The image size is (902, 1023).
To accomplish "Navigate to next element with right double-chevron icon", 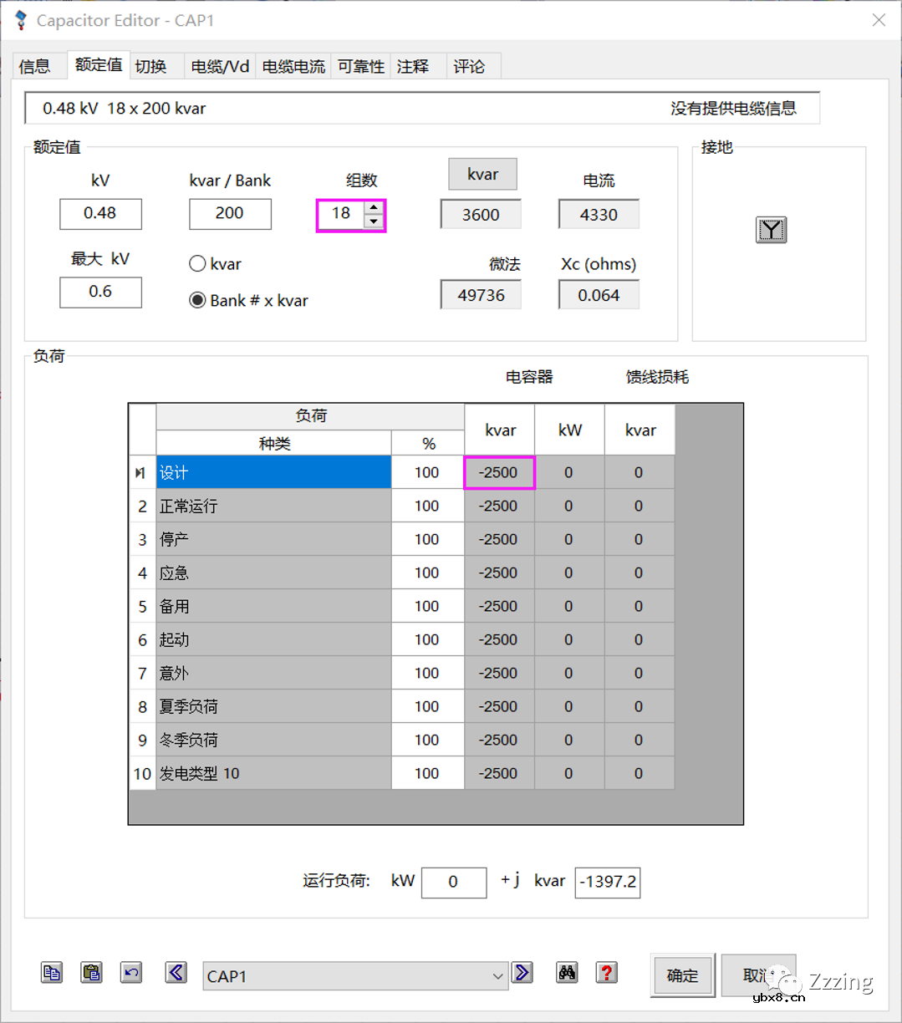I will [x=522, y=972].
